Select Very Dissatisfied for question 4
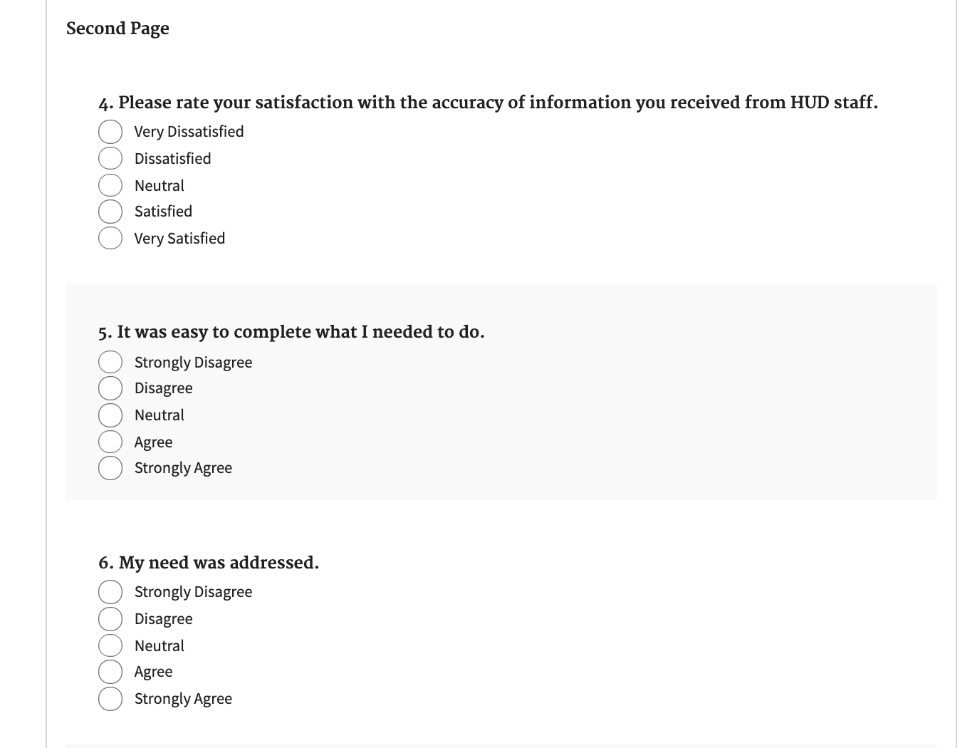977x748 pixels. [110, 132]
